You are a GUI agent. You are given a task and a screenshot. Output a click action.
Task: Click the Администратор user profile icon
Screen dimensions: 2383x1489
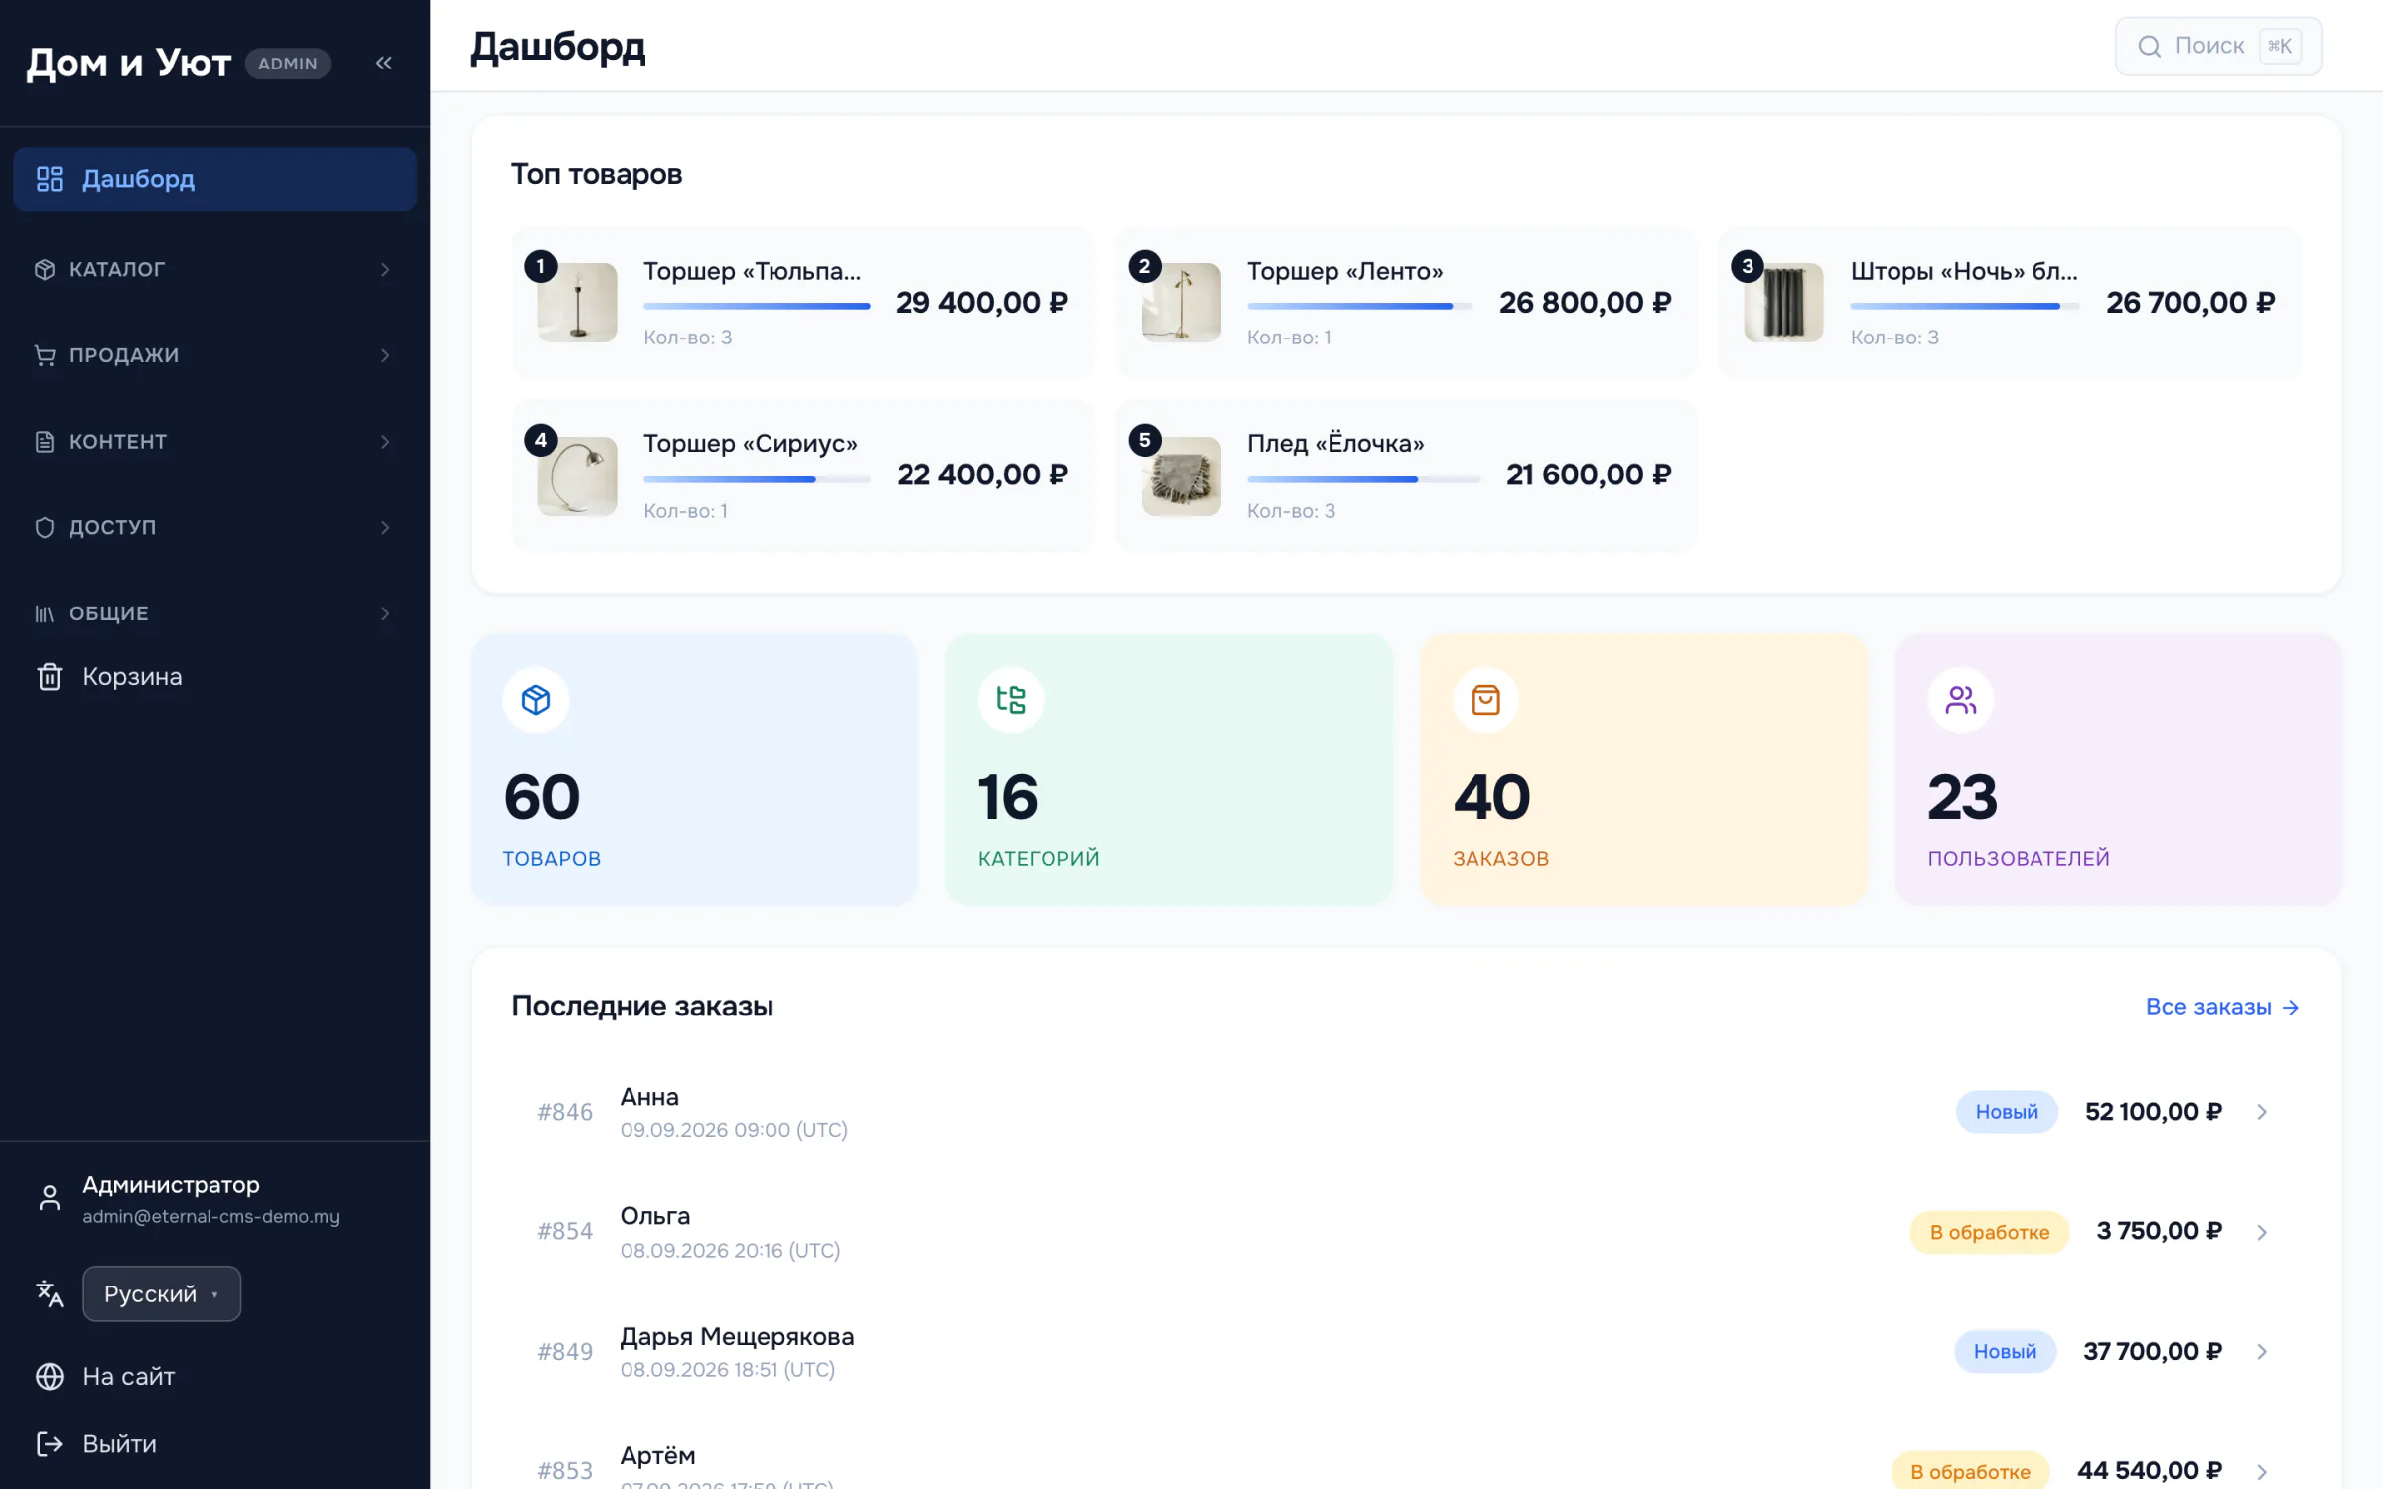[x=50, y=1198]
